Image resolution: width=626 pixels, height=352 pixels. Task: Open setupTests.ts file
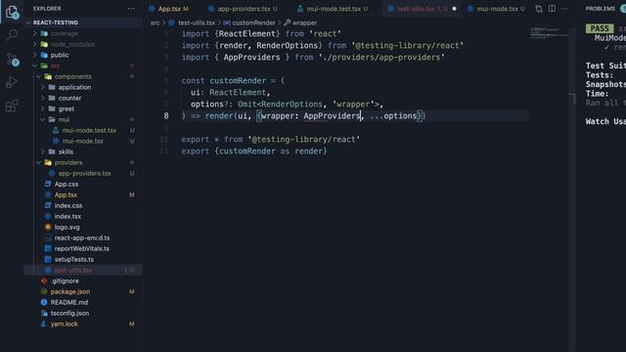(x=74, y=260)
